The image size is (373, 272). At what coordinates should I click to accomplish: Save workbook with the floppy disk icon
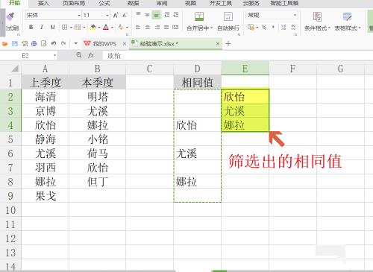pyautogui.click(x=15, y=44)
